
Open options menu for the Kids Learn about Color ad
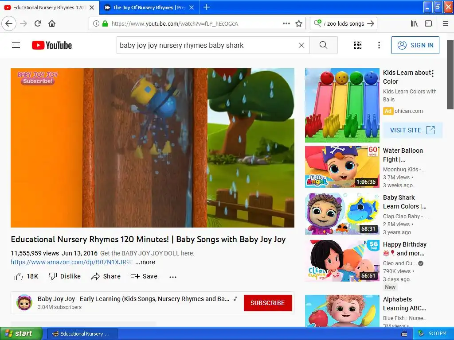[433, 73]
